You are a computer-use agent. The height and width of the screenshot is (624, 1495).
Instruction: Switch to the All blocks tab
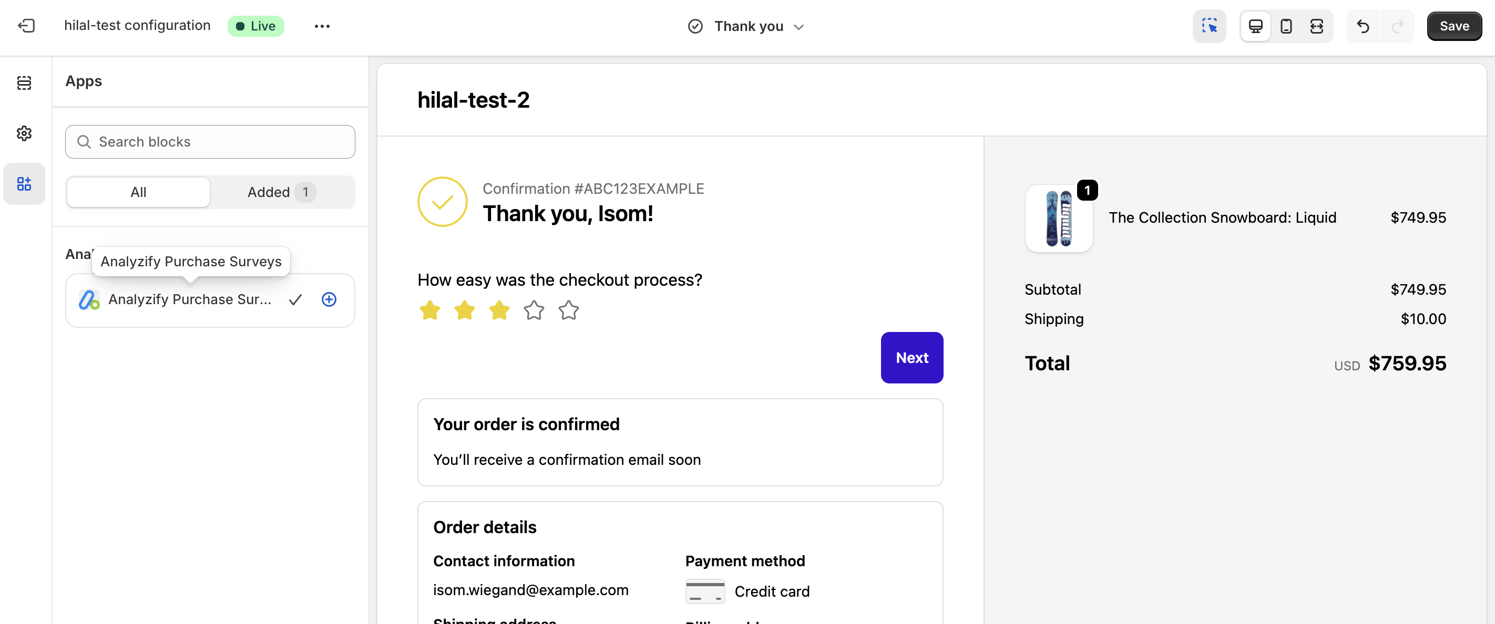click(138, 192)
